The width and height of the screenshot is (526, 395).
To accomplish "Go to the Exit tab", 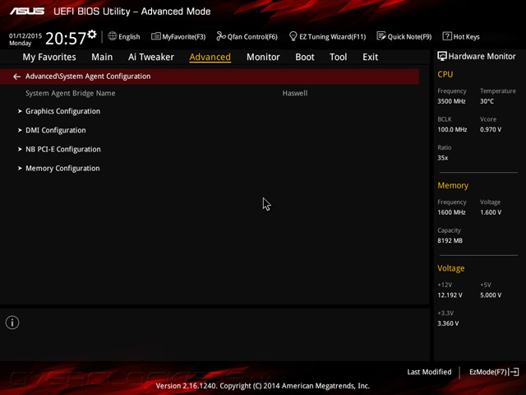I will (370, 57).
